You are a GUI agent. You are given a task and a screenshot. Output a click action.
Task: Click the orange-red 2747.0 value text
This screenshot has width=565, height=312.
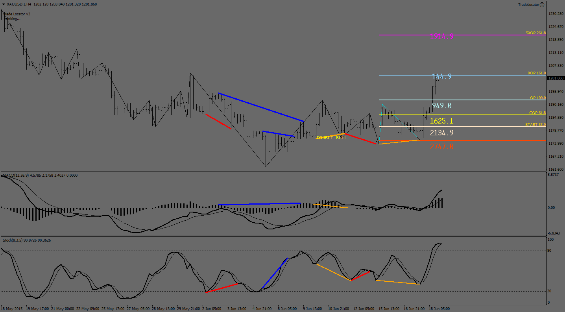click(x=441, y=146)
